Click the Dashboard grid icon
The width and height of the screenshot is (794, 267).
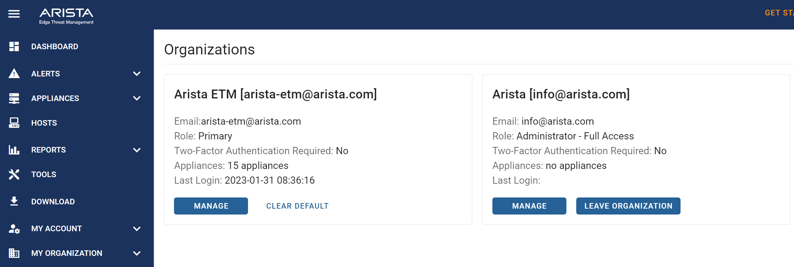[14, 47]
